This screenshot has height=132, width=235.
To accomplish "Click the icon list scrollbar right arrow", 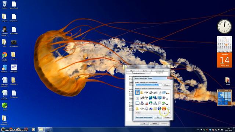I will click(169, 113).
